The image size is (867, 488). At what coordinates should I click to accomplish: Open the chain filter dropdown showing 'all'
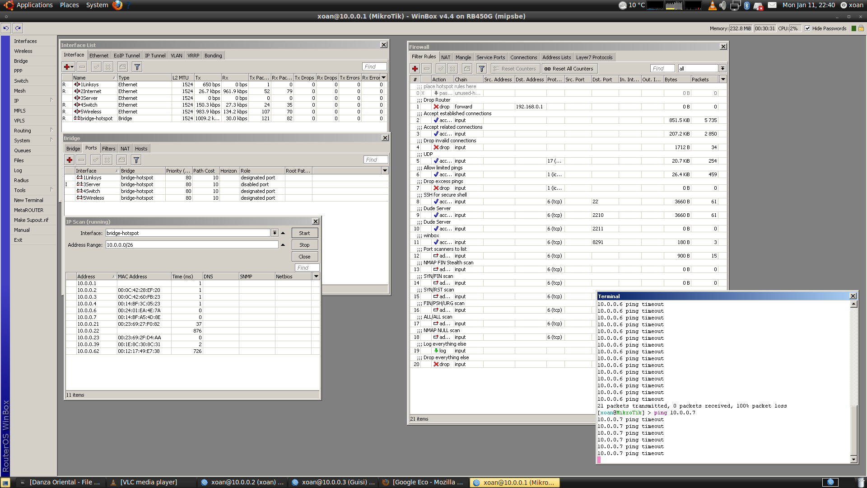(722, 69)
